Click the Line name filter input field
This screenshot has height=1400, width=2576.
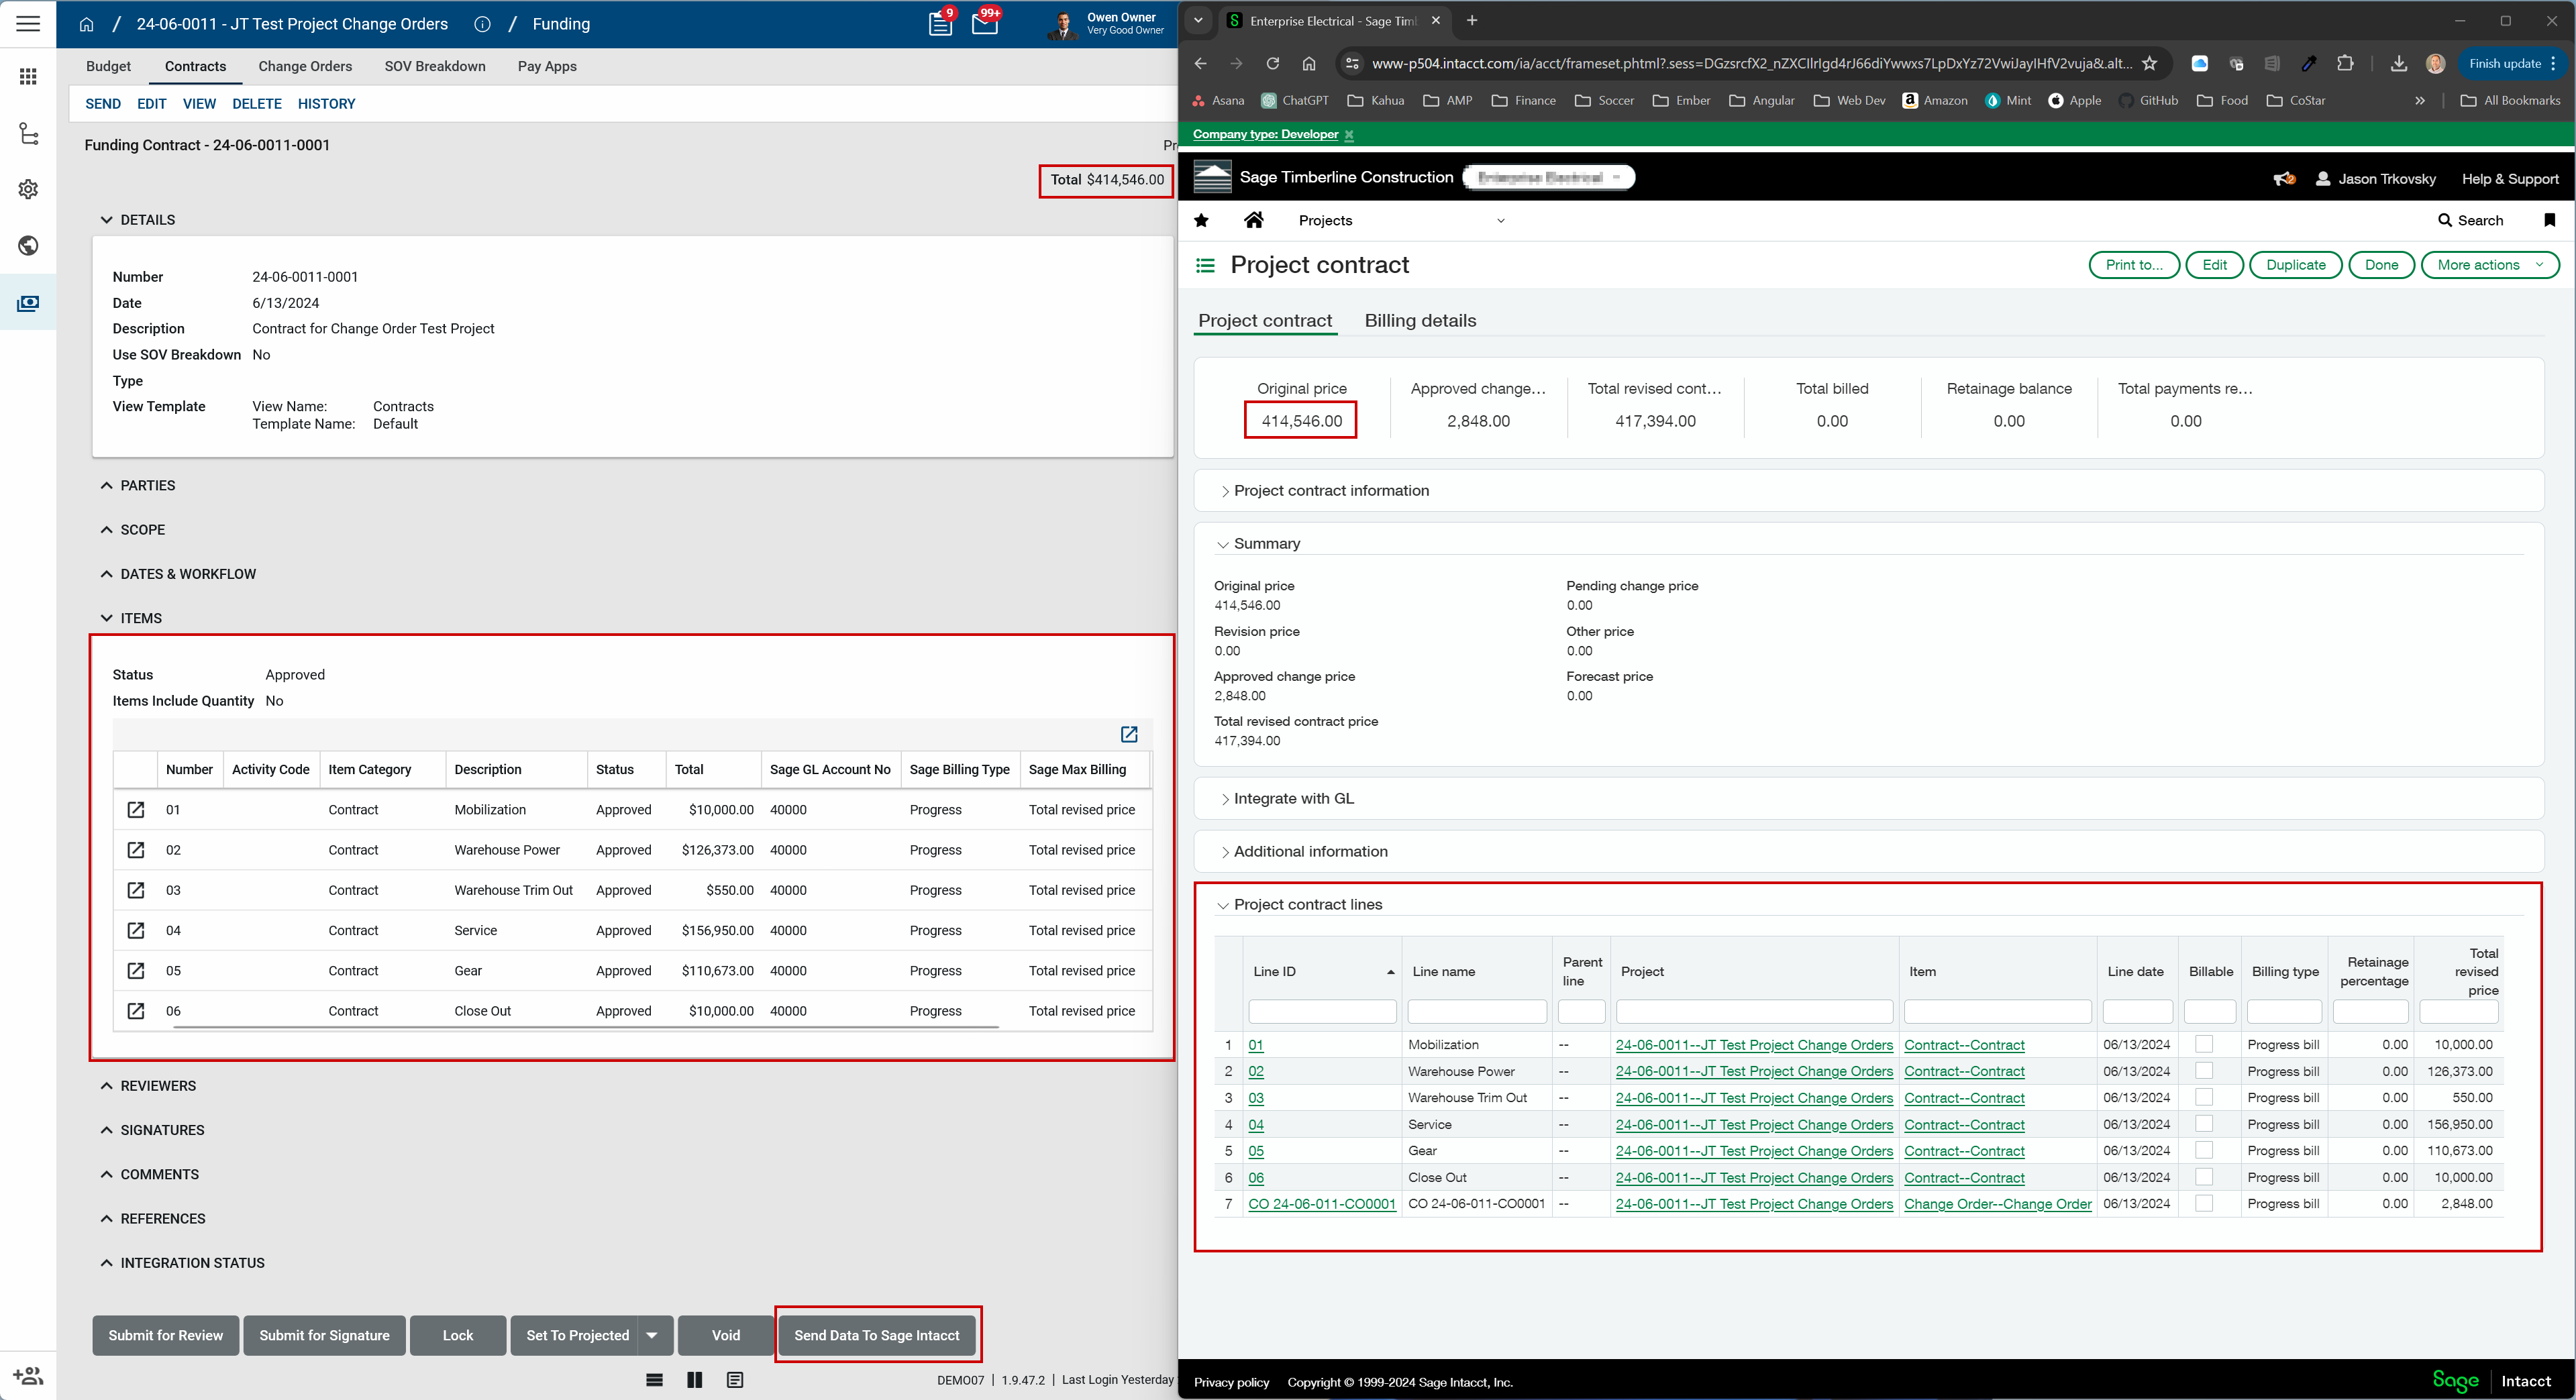(x=1476, y=1012)
